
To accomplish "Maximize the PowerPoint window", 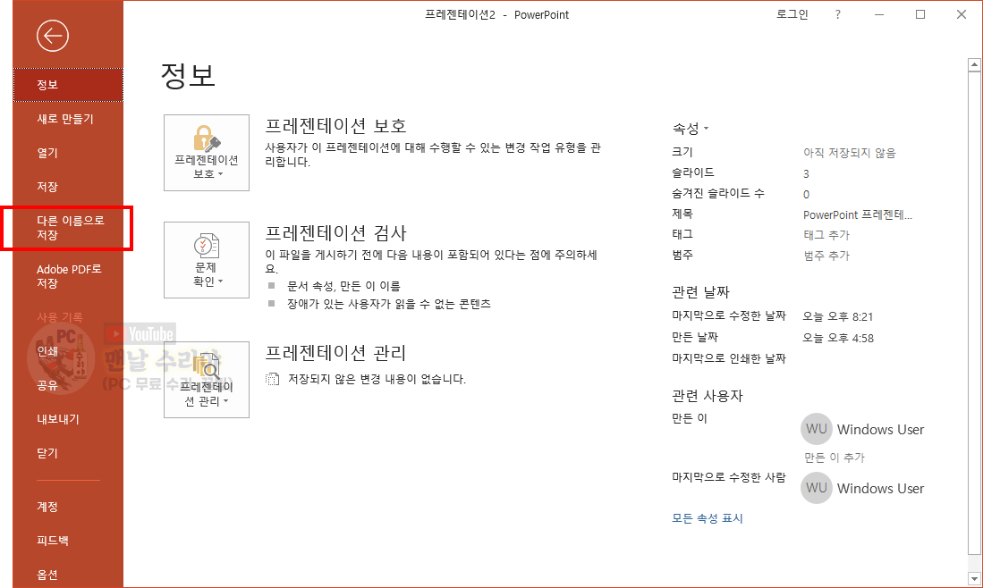I will [x=920, y=14].
